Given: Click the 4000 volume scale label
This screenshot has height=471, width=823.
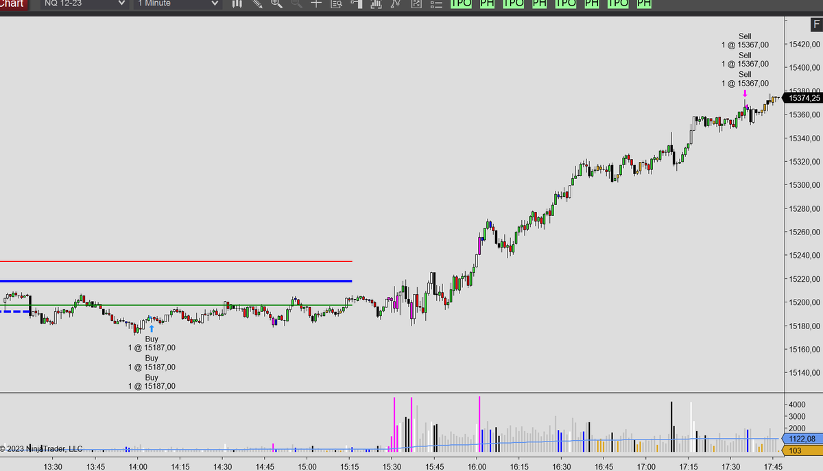Looking at the screenshot, I should click(x=798, y=404).
